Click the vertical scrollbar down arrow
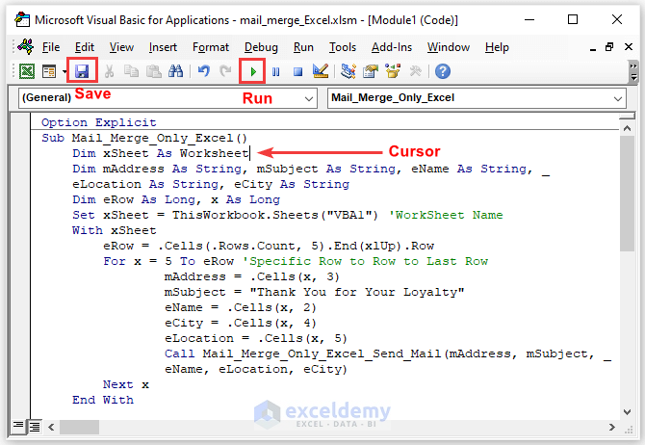The width and height of the screenshot is (645, 445). [627, 411]
